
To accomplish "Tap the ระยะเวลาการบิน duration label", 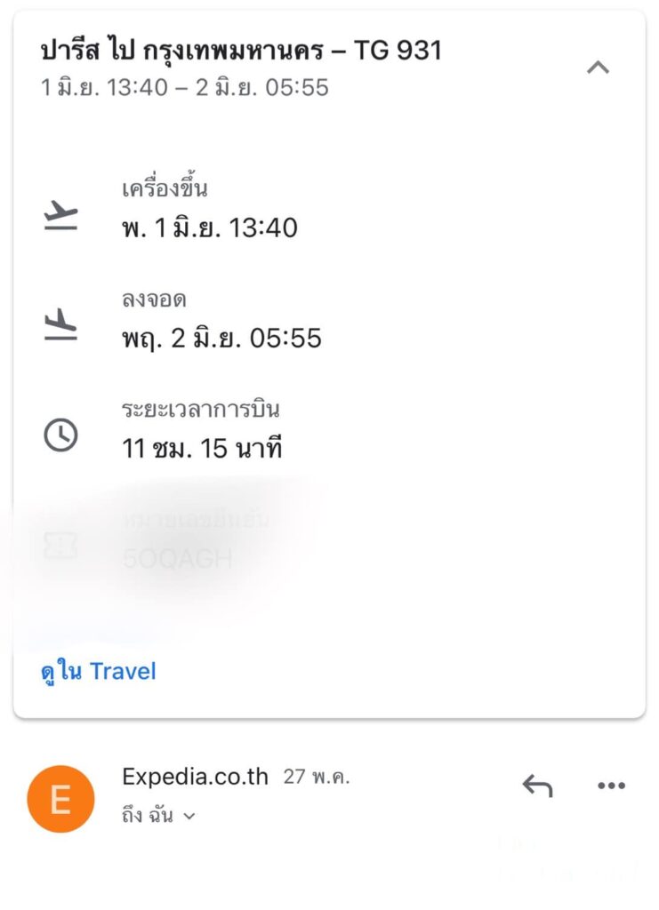I will 201,410.
